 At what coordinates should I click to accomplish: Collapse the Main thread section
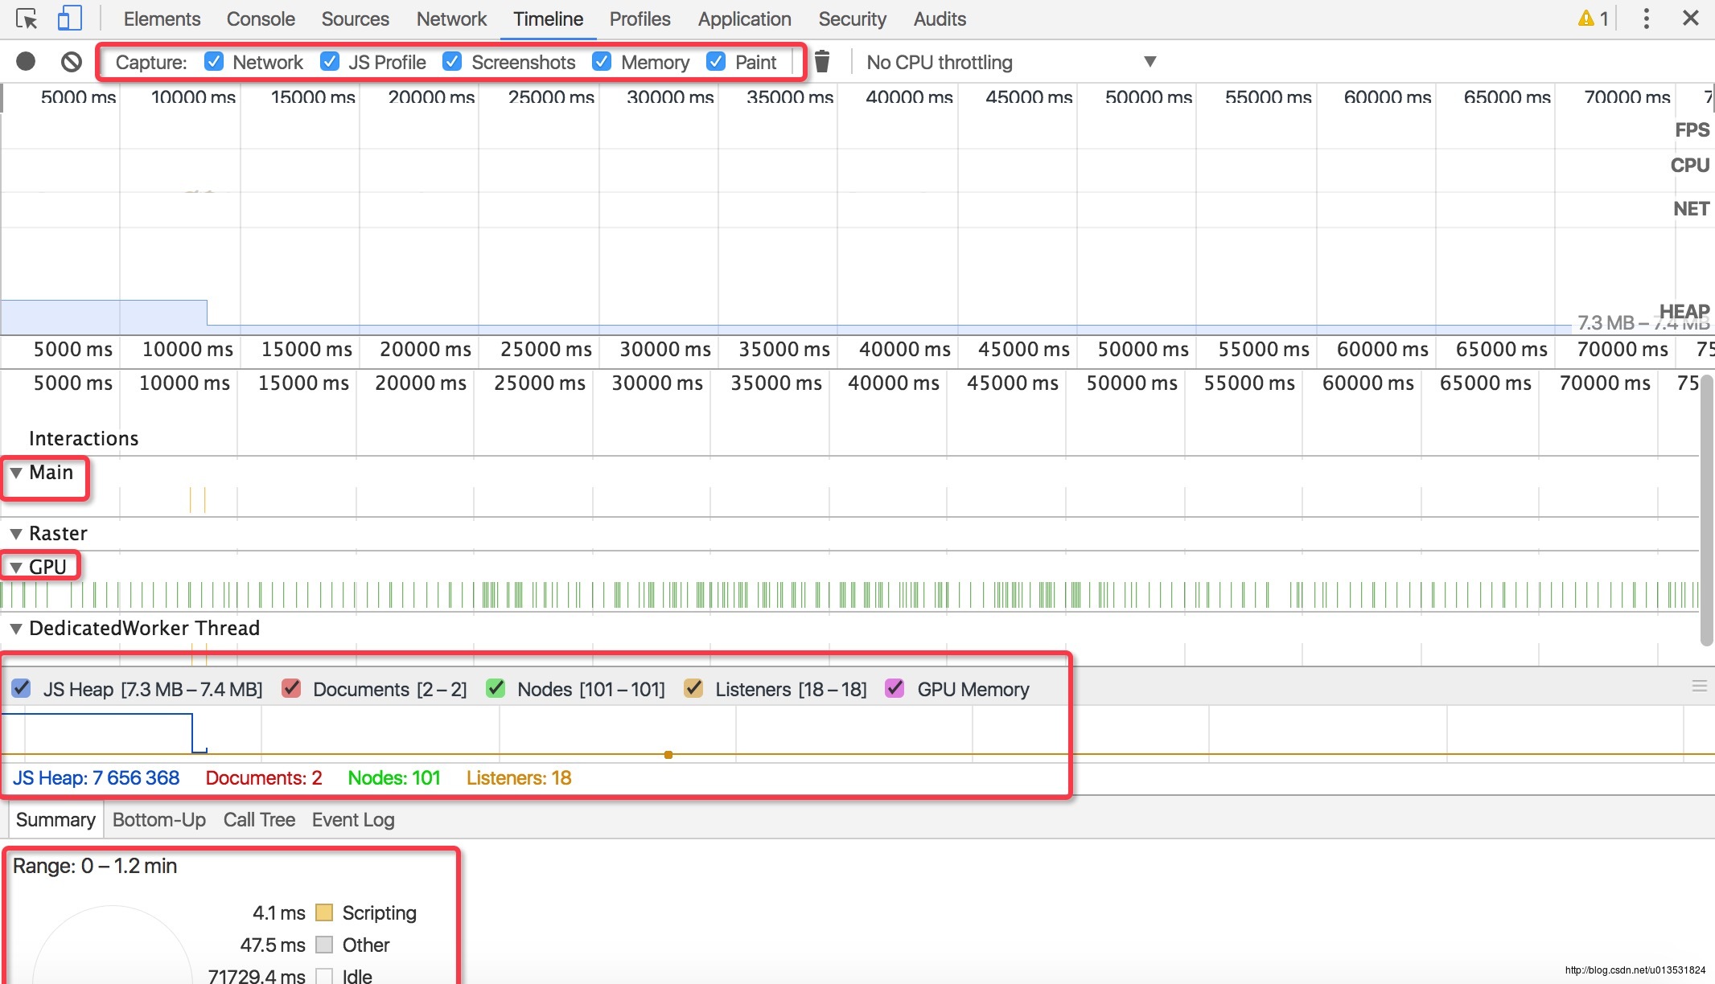pos(15,473)
